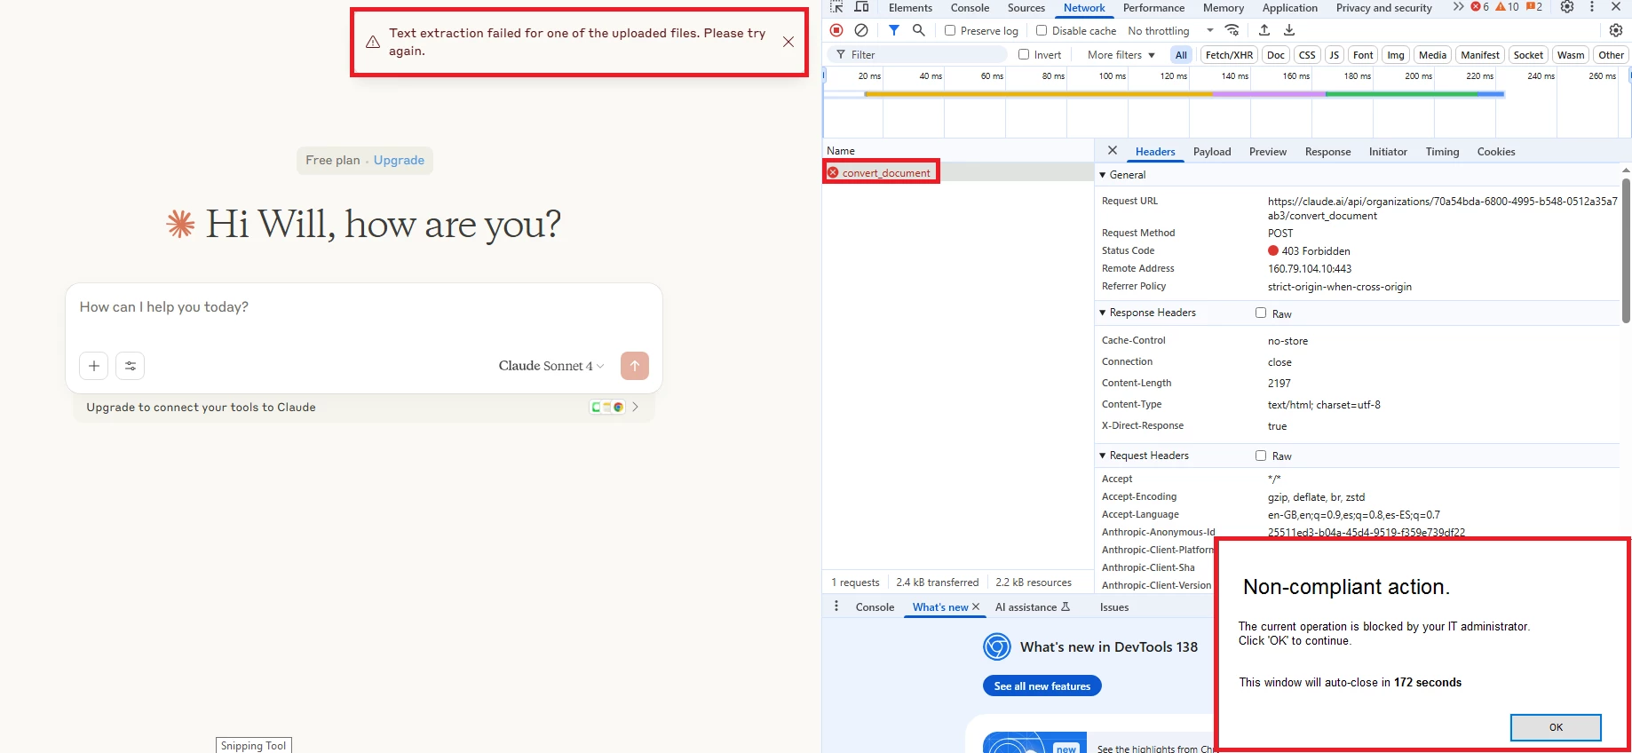Image resolution: width=1632 pixels, height=753 pixels.
Task: Open the 2 issues counter
Action: click(1534, 7)
